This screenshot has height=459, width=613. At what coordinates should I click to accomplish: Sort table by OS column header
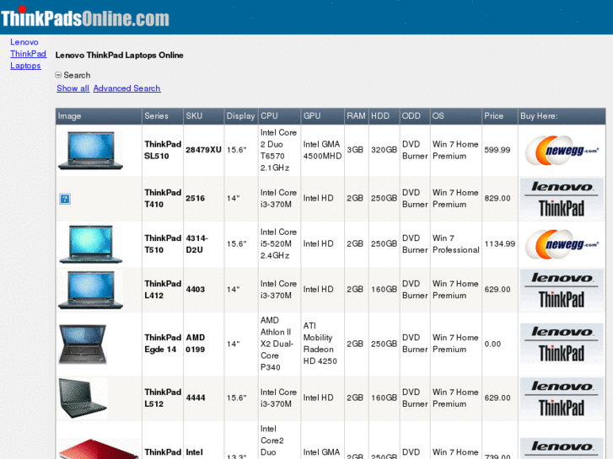pyautogui.click(x=456, y=116)
